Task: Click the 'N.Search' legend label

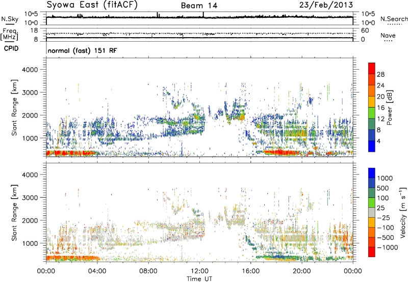Action: (x=394, y=19)
